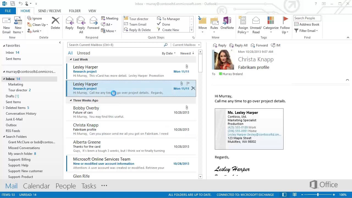Open the New Items menu

[18, 25]
